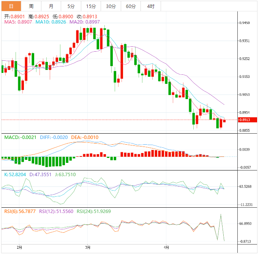
Task: Click the 4月 date axis marker
Action: (x=166, y=248)
